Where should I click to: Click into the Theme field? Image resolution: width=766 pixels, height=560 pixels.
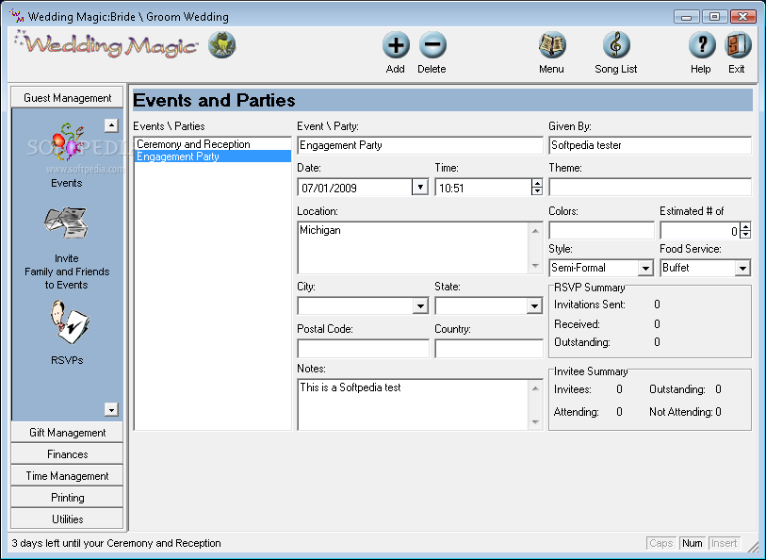click(x=650, y=188)
